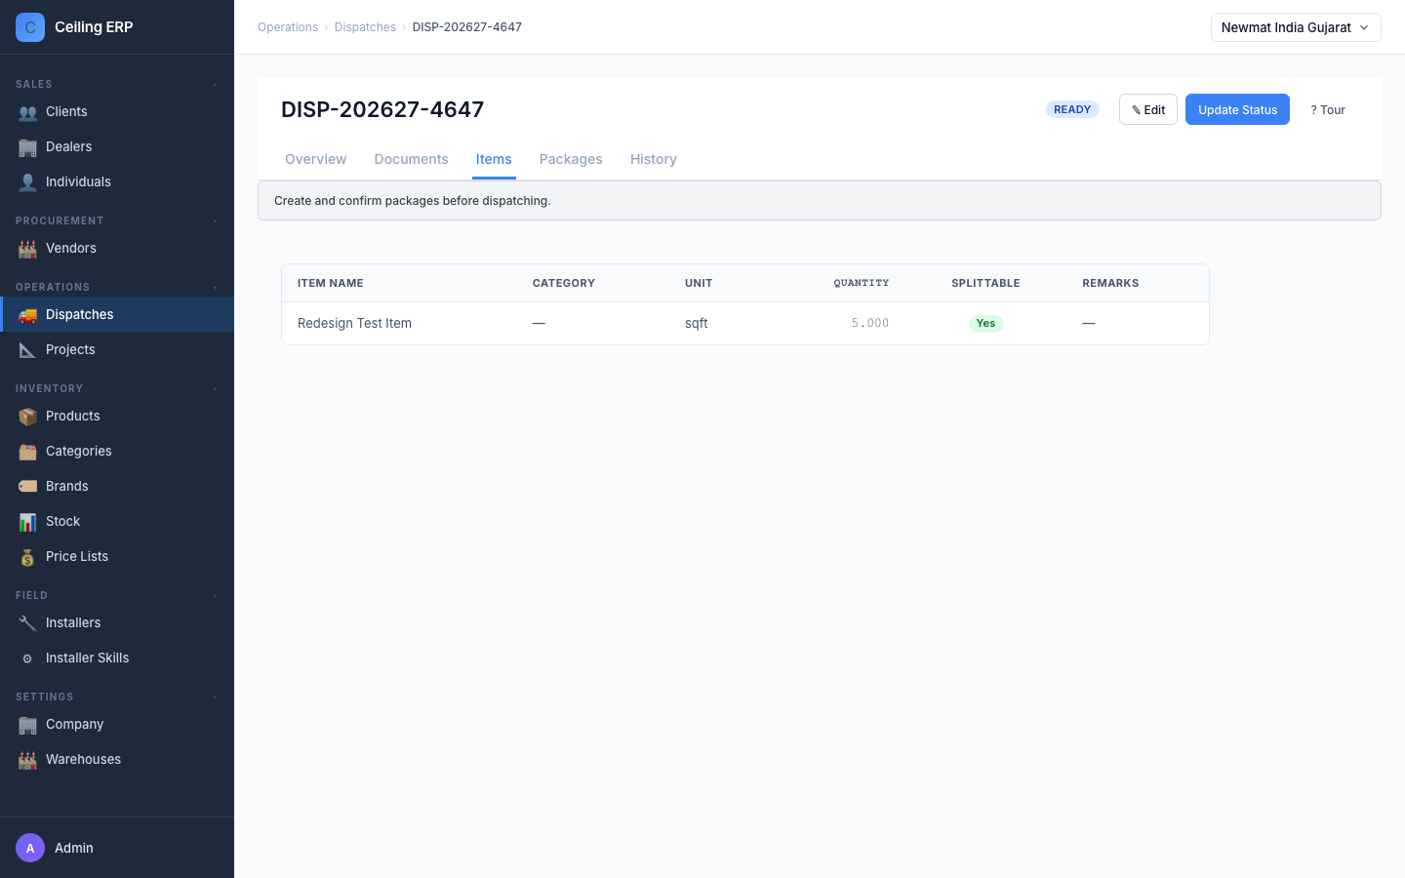Go to Operations breadcrumb
1405x878 pixels.
pyautogui.click(x=288, y=27)
